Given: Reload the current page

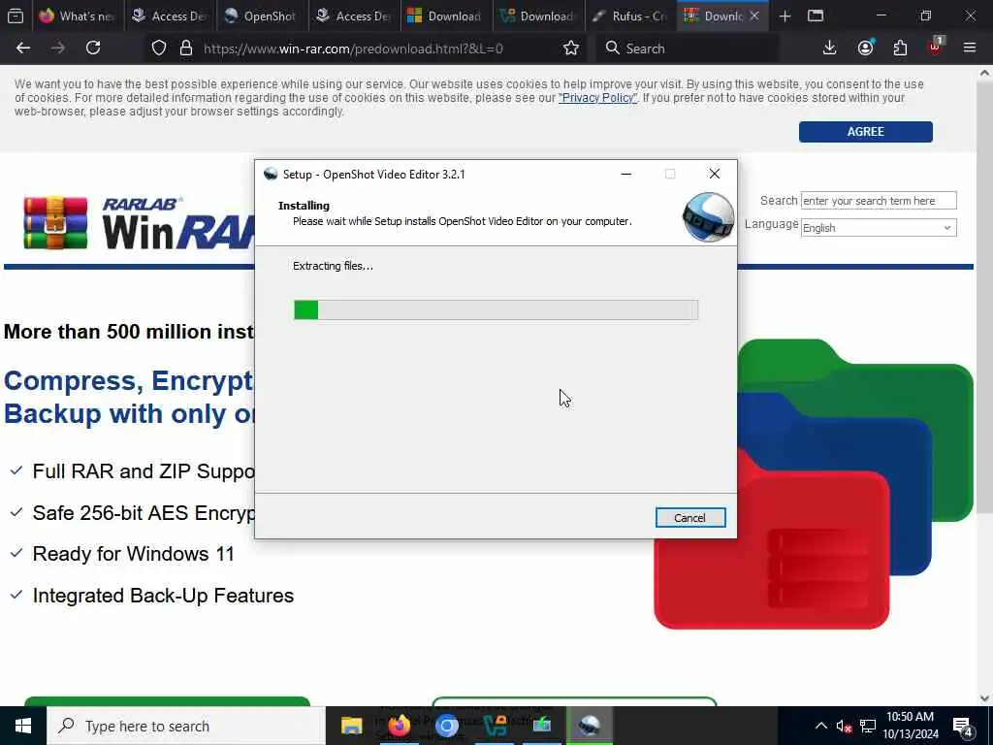Looking at the screenshot, I should coord(93,49).
